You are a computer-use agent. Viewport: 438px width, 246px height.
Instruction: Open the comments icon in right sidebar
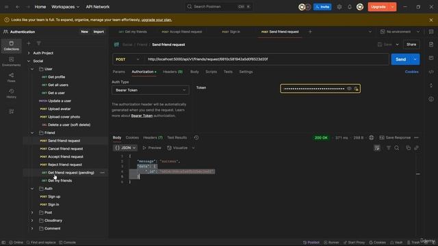tap(431, 58)
